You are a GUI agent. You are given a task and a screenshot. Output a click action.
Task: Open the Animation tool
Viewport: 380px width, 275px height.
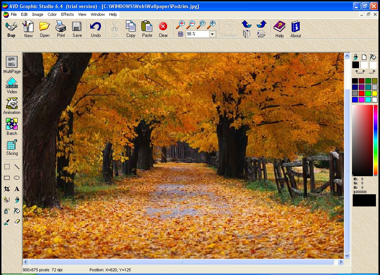pyautogui.click(x=12, y=106)
